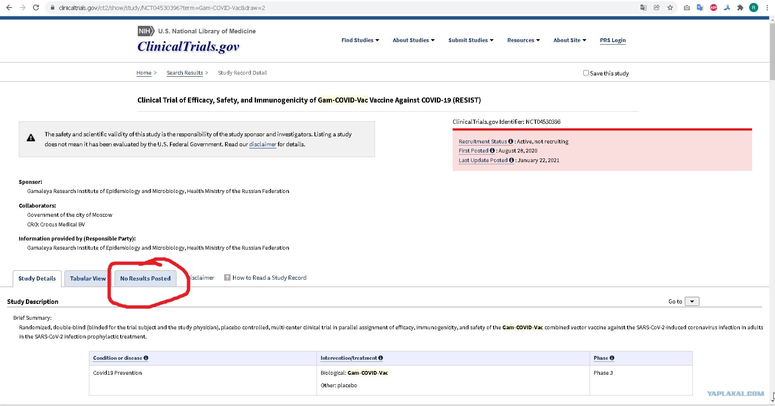Screen dimensions: 775x406
Task: Click the Phase column info icon
Action: [612, 358]
